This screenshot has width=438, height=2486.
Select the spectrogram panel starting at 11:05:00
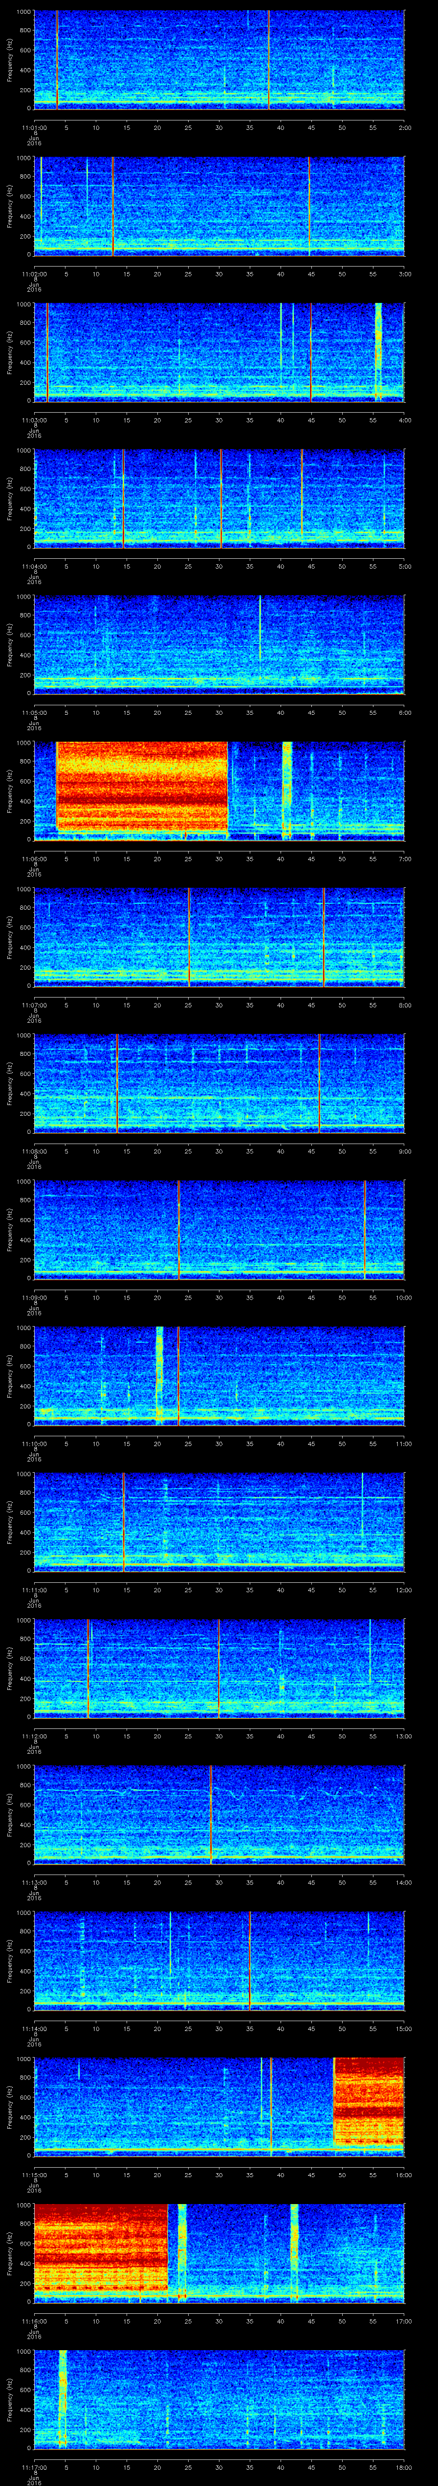click(219, 645)
